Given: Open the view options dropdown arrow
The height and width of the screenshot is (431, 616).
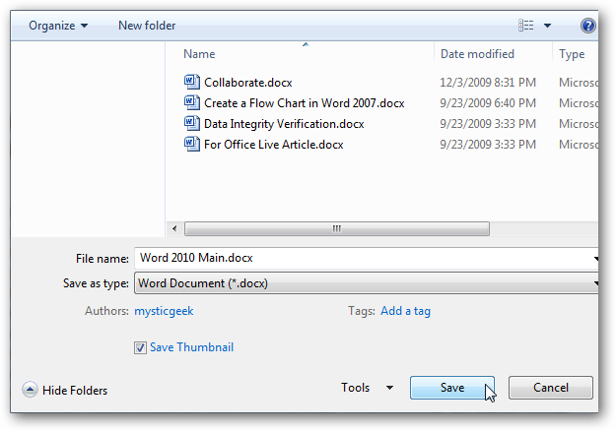Looking at the screenshot, I should tap(547, 26).
